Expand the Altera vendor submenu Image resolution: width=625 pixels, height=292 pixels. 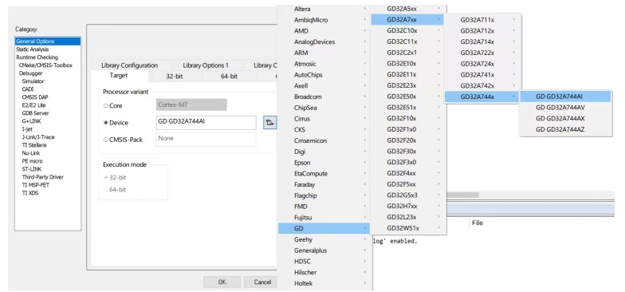pyautogui.click(x=324, y=9)
